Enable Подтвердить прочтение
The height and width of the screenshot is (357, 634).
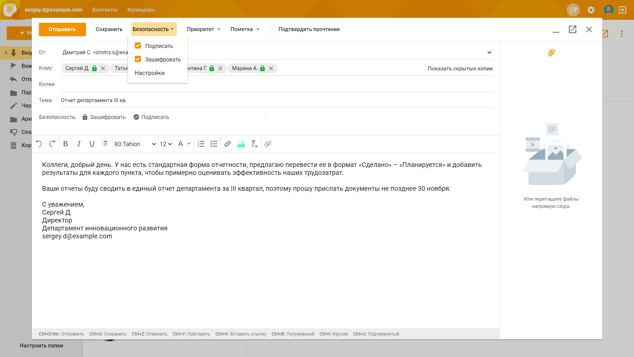click(x=272, y=29)
